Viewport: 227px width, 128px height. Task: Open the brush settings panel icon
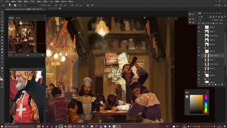15,5
